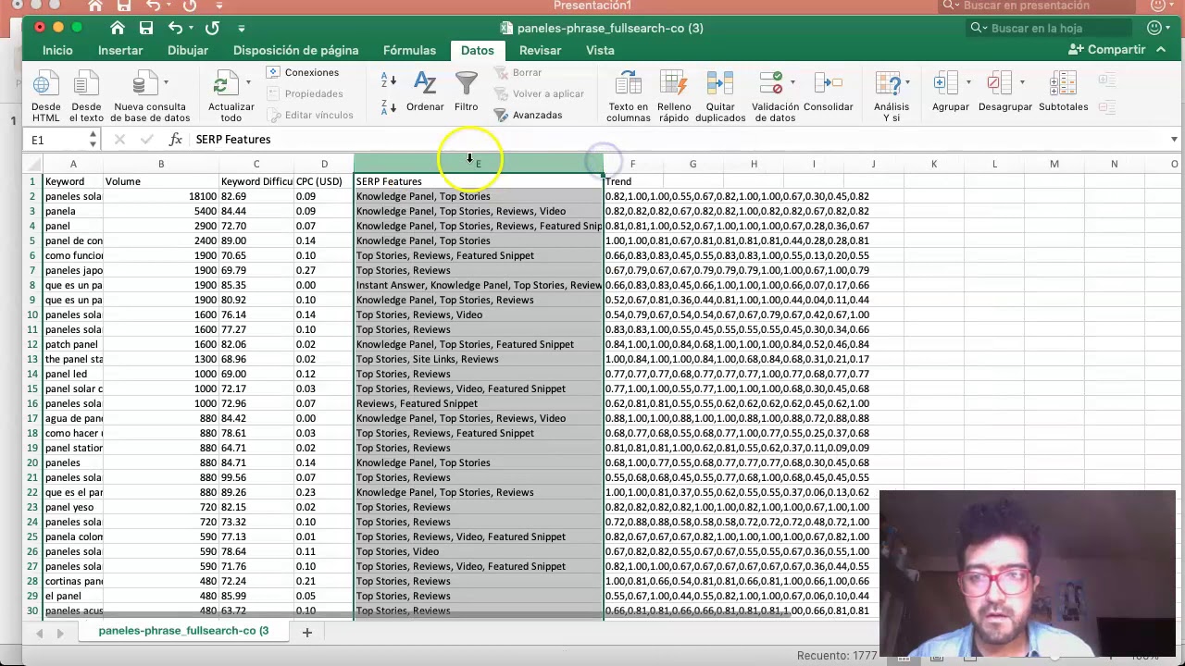Open Disposición de página tab
Image resolution: width=1185 pixels, height=666 pixels.
click(x=295, y=50)
